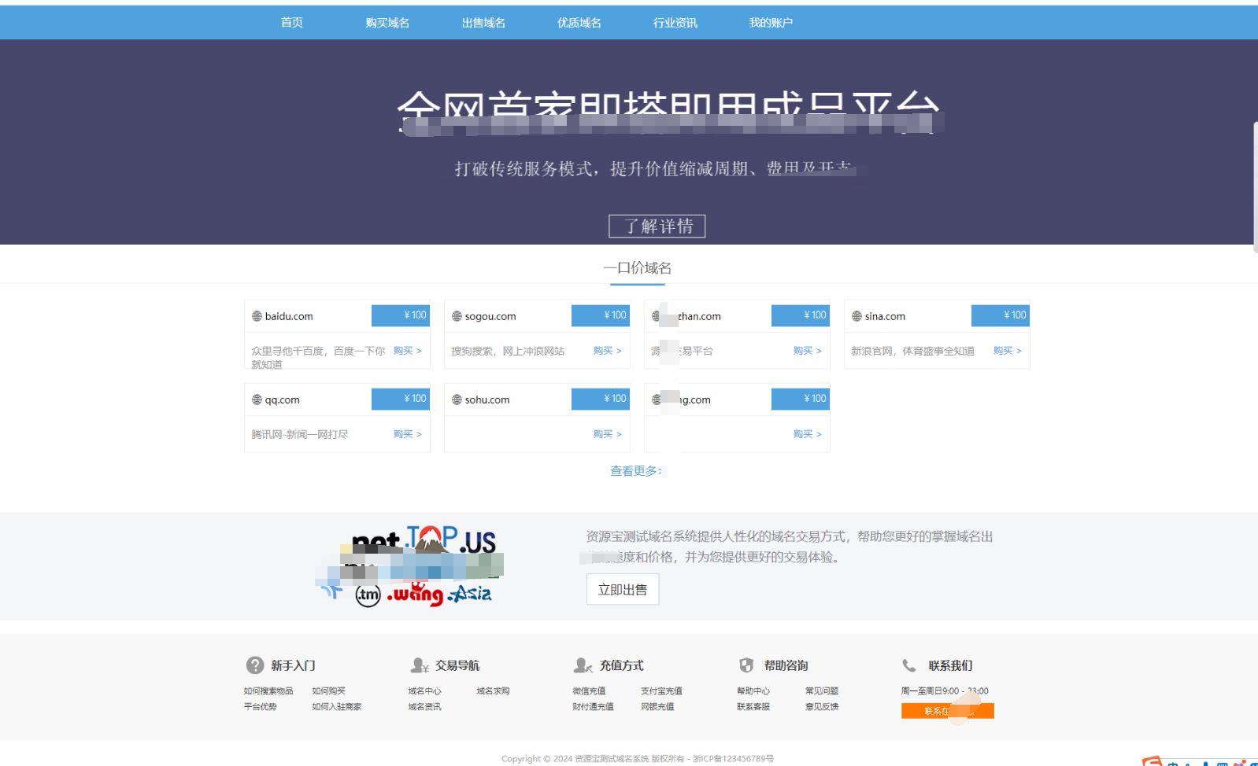
Task: Click the 立即出售 button
Action: coord(623,590)
